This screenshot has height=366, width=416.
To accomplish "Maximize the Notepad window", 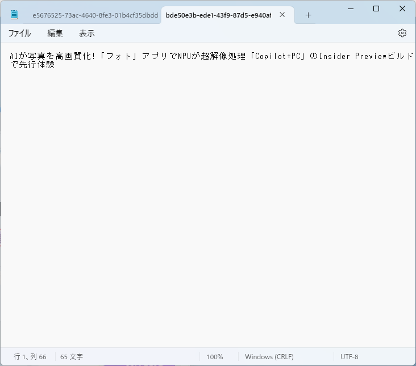I will [x=376, y=9].
